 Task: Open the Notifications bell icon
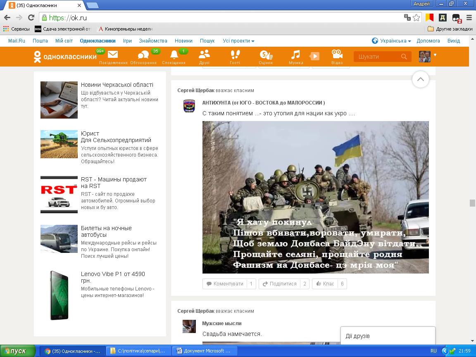[x=174, y=55]
